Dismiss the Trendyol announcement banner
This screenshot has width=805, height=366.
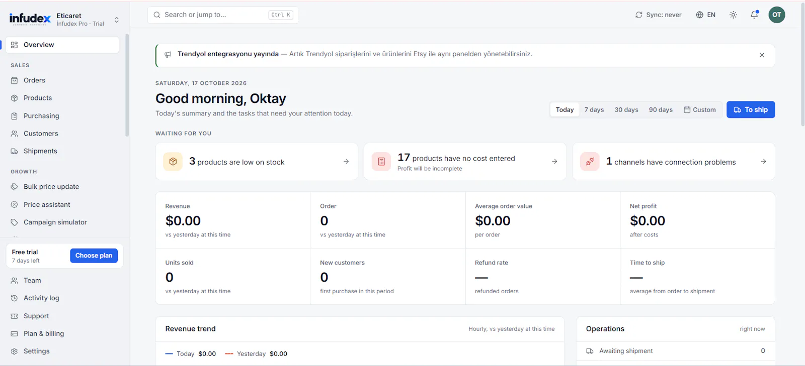click(x=762, y=55)
